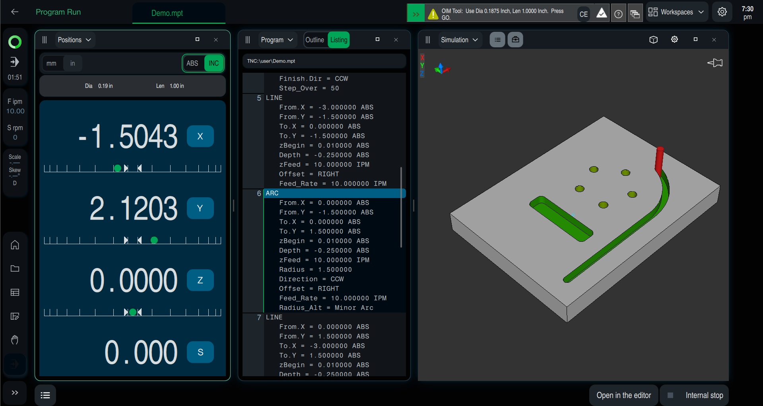Image resolution: width=763 pixels, height=406 pixels.
Task: Open the Simulation dropdown
Action: [x=460, y=40]
